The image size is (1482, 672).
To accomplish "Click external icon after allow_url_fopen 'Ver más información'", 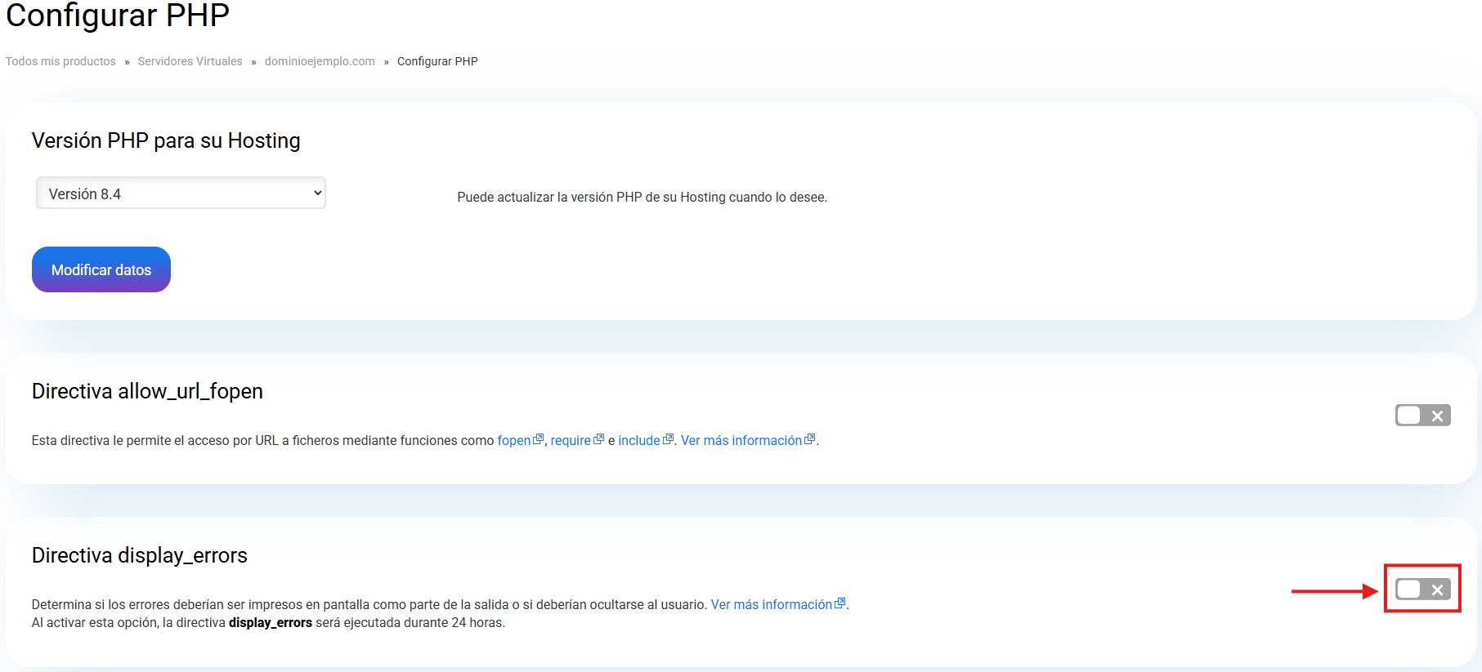I will [810, 439].
